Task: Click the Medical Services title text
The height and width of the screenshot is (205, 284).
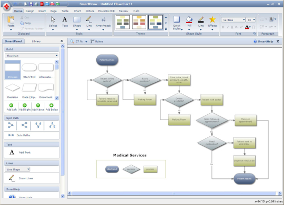Action: (x=130, y=155)
